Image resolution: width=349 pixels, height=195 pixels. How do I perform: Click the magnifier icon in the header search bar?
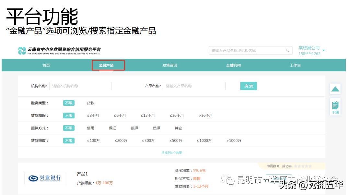[287, 50]
